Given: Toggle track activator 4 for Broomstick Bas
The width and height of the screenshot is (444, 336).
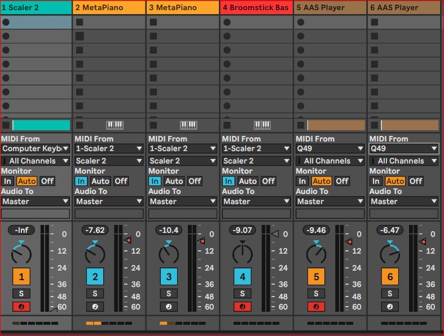Looking at the screenshot, I should click(x=243, y=277).
